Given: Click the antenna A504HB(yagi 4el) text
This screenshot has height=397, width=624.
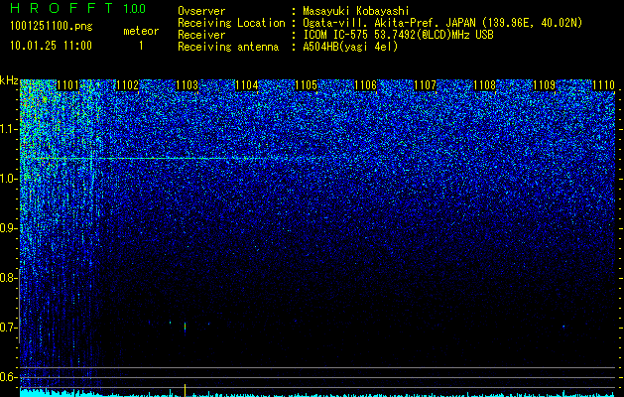Looking at the screenshot, I should pyautogui.click(x=350, y=47).
